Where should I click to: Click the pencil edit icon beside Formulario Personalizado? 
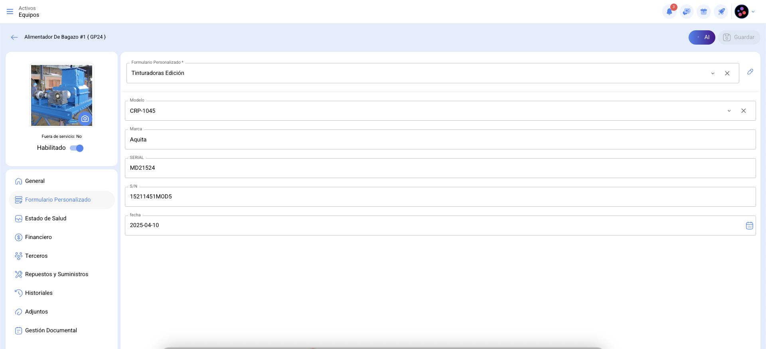pyautogui.click(x=750, y=72)
